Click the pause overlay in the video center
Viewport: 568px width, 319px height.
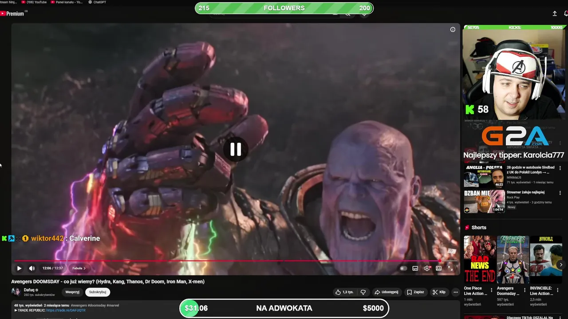click(236, 149)
